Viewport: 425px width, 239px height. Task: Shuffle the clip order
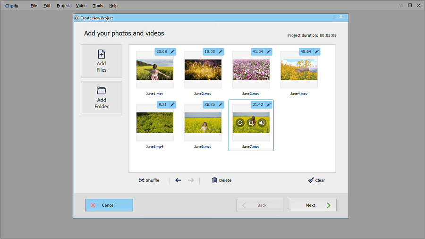coord(149,180)
